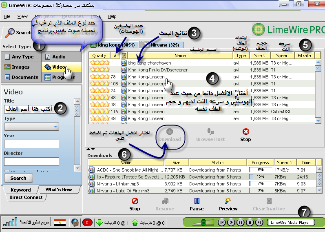Switch to the What's New tab

click(x=59, y=190)
